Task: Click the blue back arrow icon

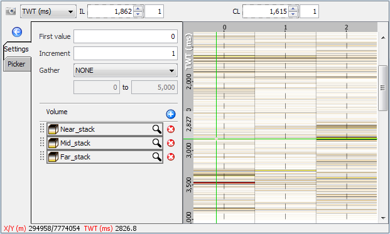Action: coord(17,32)
